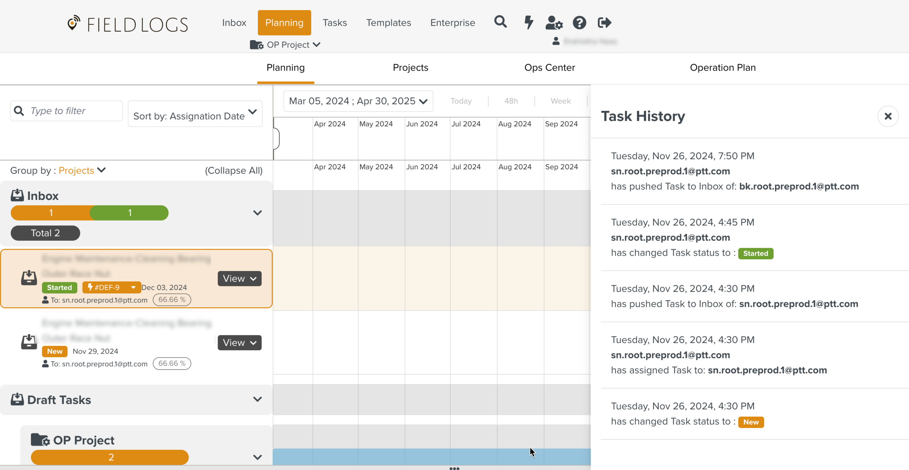Open the lightning bolt quick actions icon

pos(528,22)
